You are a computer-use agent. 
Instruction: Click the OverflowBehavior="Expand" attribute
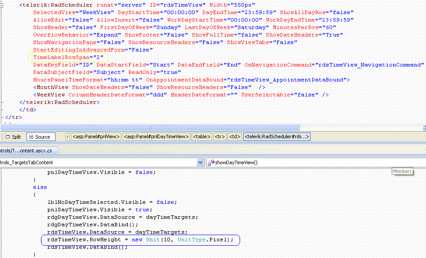pos(77,35)
